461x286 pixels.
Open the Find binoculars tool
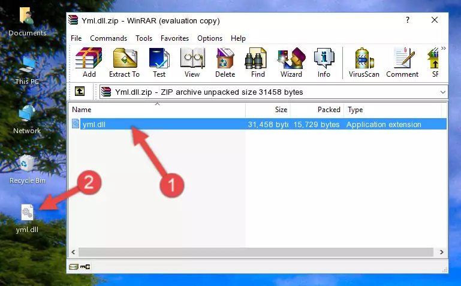(x=258, y=62)
